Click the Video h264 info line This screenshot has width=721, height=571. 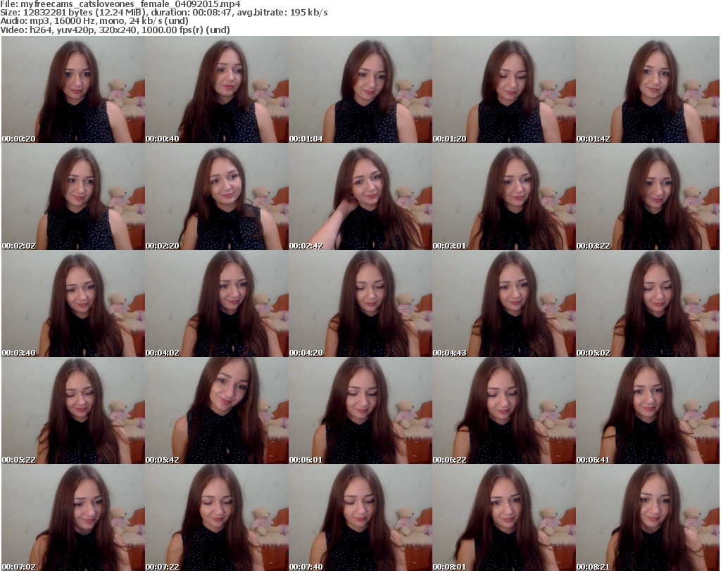click(x=115, y=30)
